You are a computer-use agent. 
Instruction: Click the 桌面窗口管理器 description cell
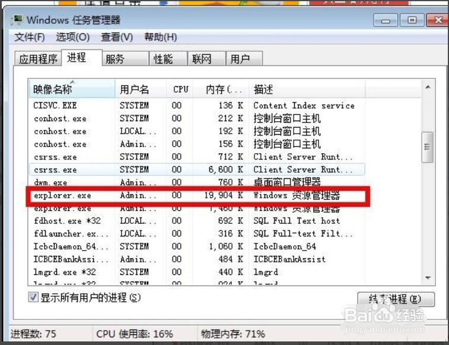(287, 182)
